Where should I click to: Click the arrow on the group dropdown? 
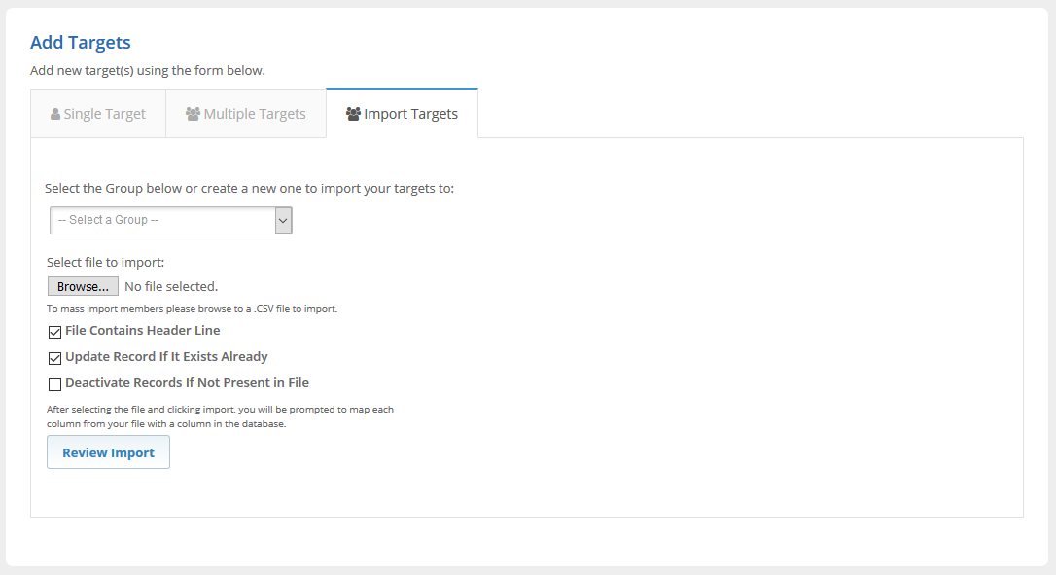[283, 221]
